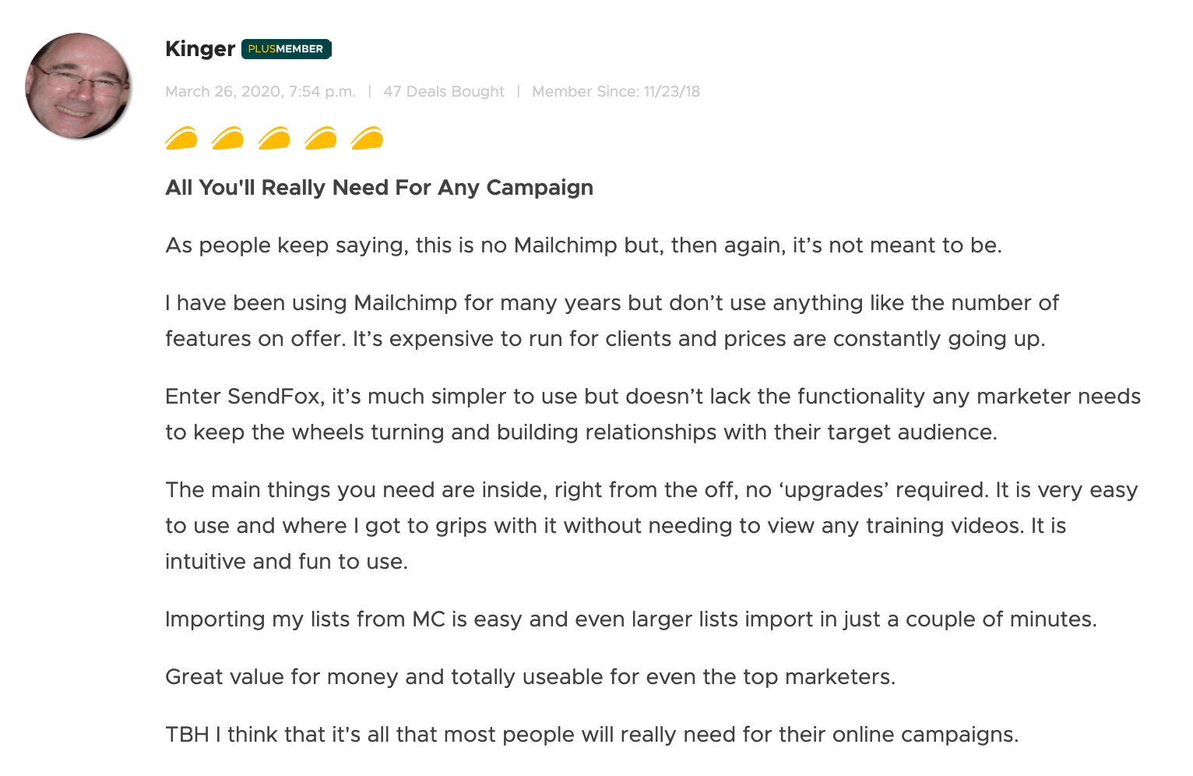Click the Great value for money sentence
Screen dimensions: 1193x776
coord(530,677)
